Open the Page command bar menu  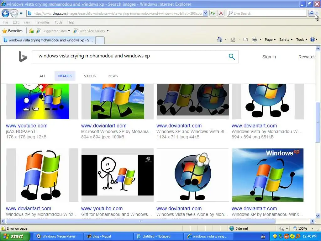point(270,40)
